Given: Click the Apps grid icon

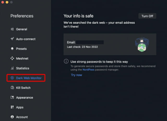Looking at the screenshot, I should (x=12, y=107).
